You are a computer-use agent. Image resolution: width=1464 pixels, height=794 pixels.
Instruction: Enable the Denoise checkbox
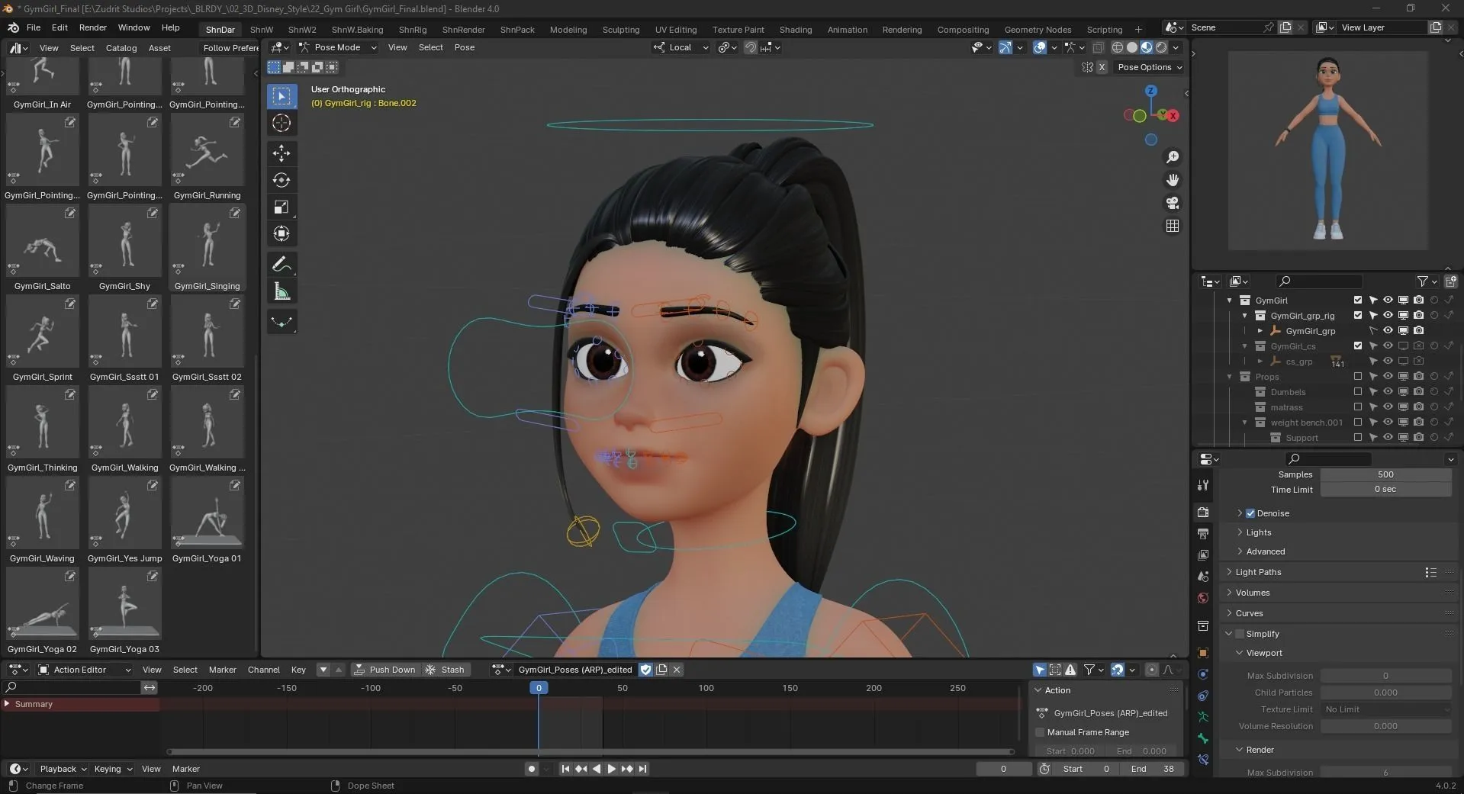click(x=1250, y=513)
